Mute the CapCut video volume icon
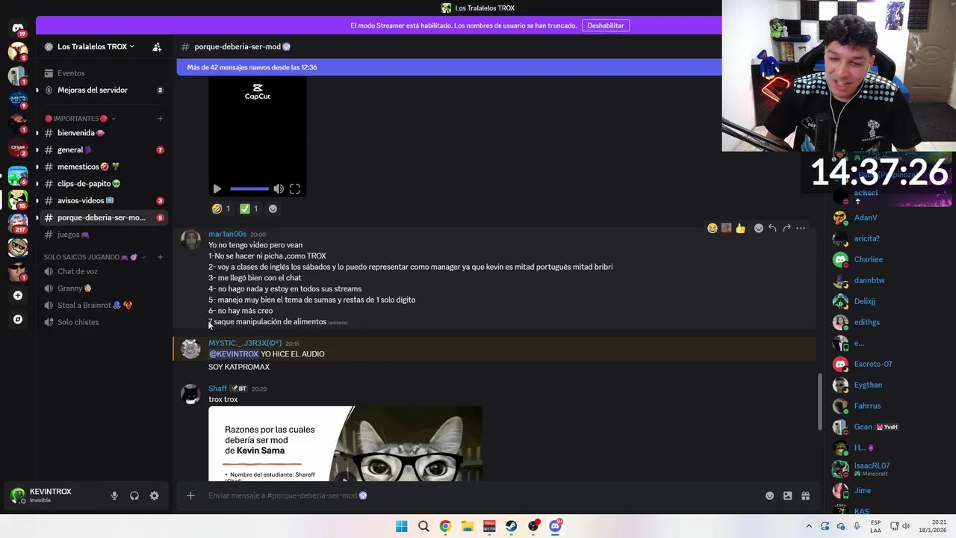956x538 pixels. coord(279,189)
